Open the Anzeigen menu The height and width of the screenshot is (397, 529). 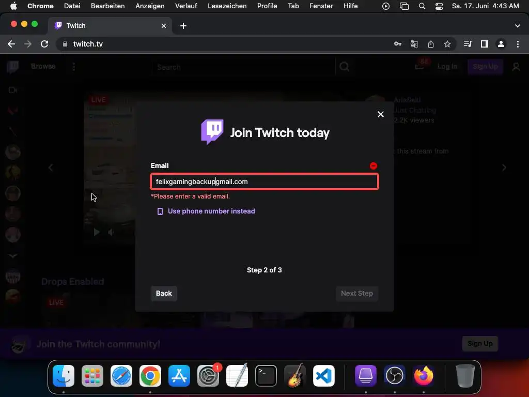click(x=150, y=6)
